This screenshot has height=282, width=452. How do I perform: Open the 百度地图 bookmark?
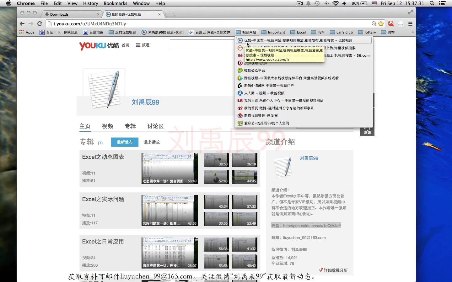coord(93,32)
